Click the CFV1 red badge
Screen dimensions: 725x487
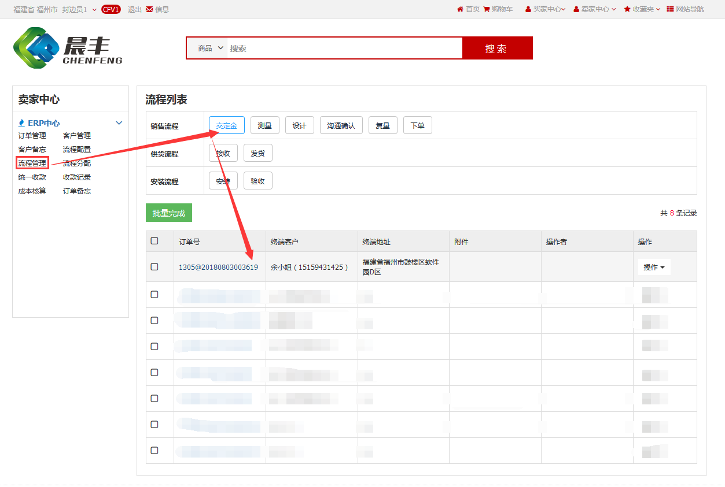[x=111, y=9]
